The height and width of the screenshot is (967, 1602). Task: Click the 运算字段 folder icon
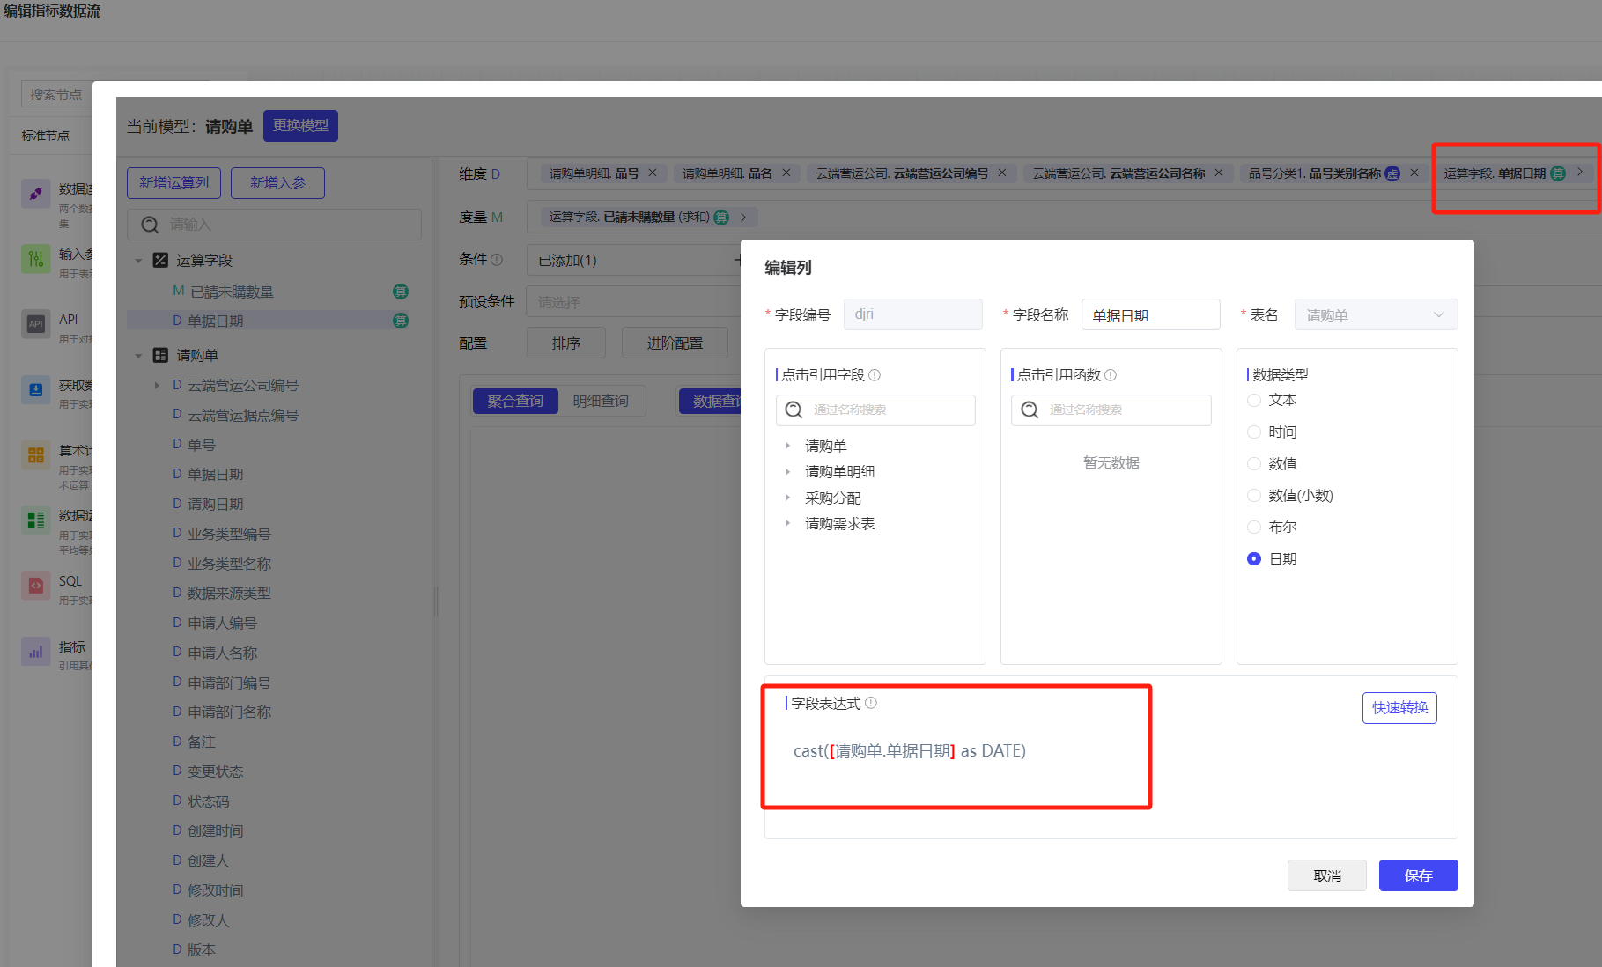(160, 260)
